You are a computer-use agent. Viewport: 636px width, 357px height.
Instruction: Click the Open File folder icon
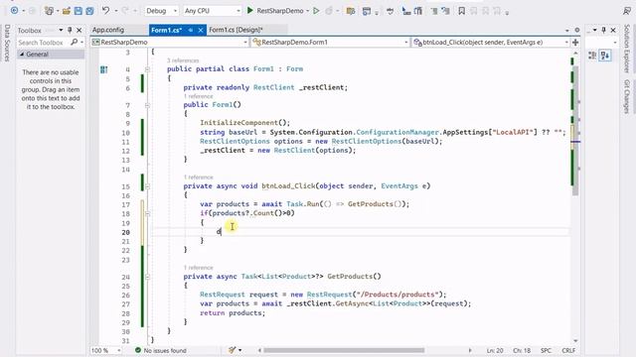pyautogui.click(x=67, y=11)
